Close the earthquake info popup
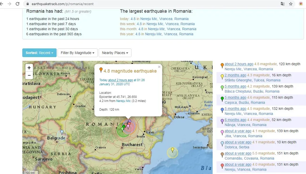 [x=159, y=67]
